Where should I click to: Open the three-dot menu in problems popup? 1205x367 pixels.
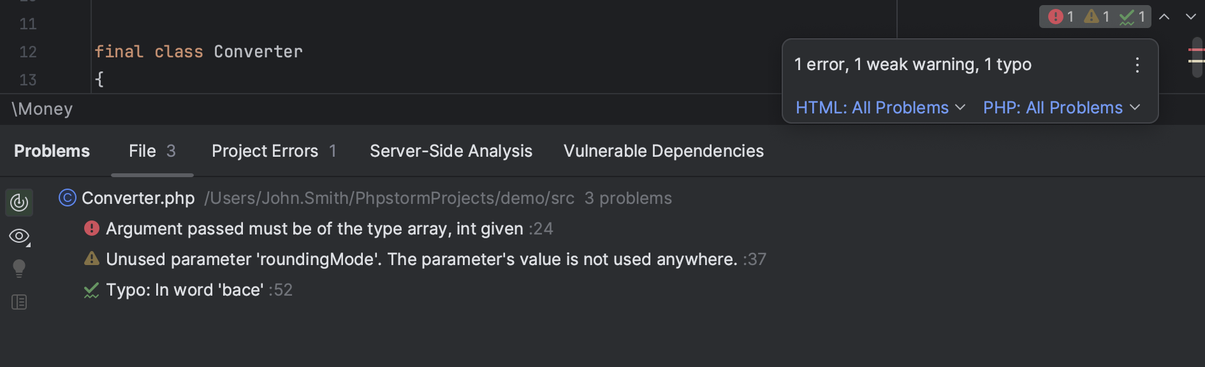click(x=1137, y=65)
